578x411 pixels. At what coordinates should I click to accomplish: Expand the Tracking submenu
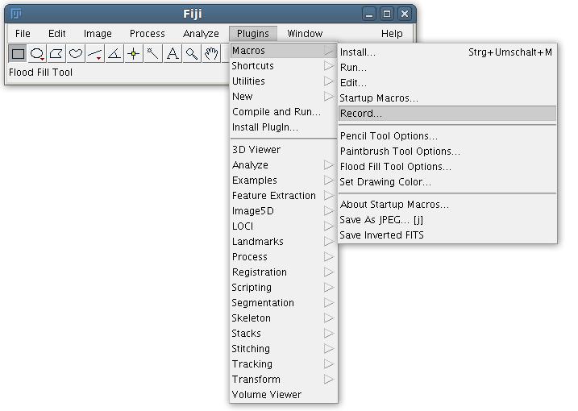283,363
